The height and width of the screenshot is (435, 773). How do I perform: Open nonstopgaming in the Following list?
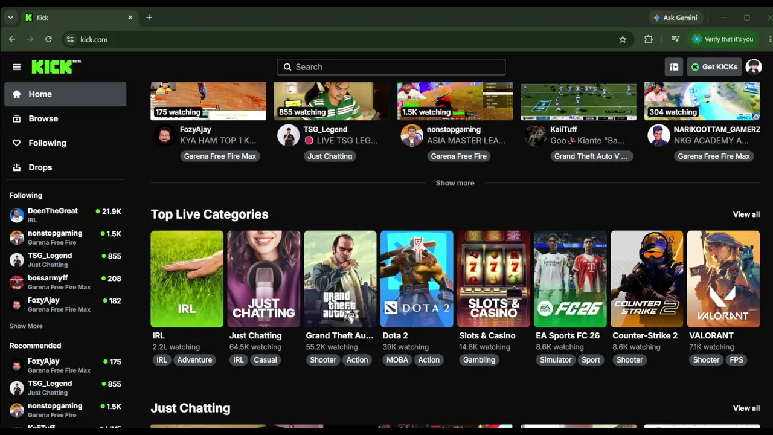coord(65,237)
